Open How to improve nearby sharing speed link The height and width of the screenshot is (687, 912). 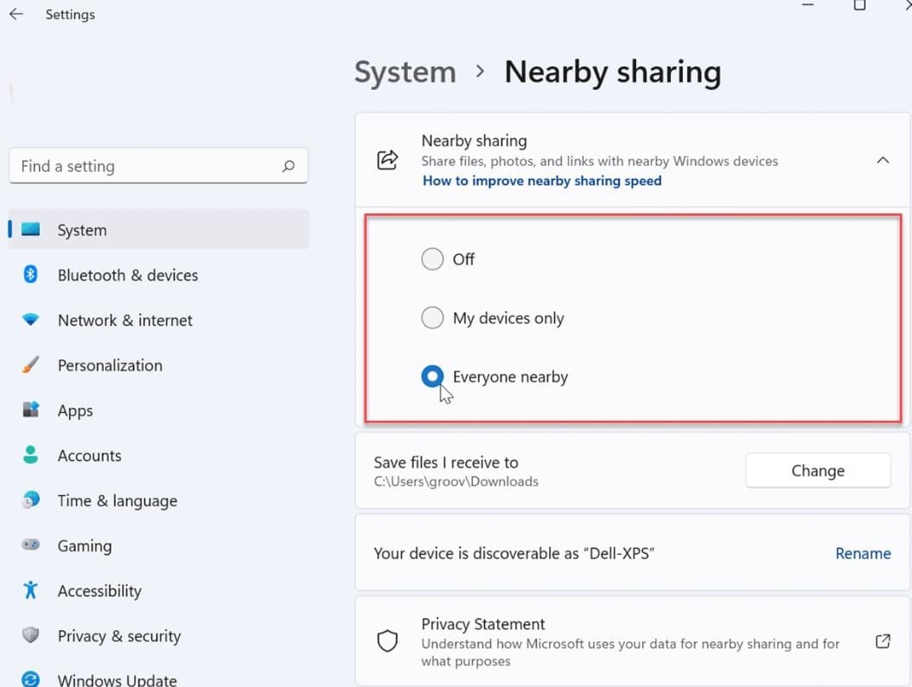[542, 181]
